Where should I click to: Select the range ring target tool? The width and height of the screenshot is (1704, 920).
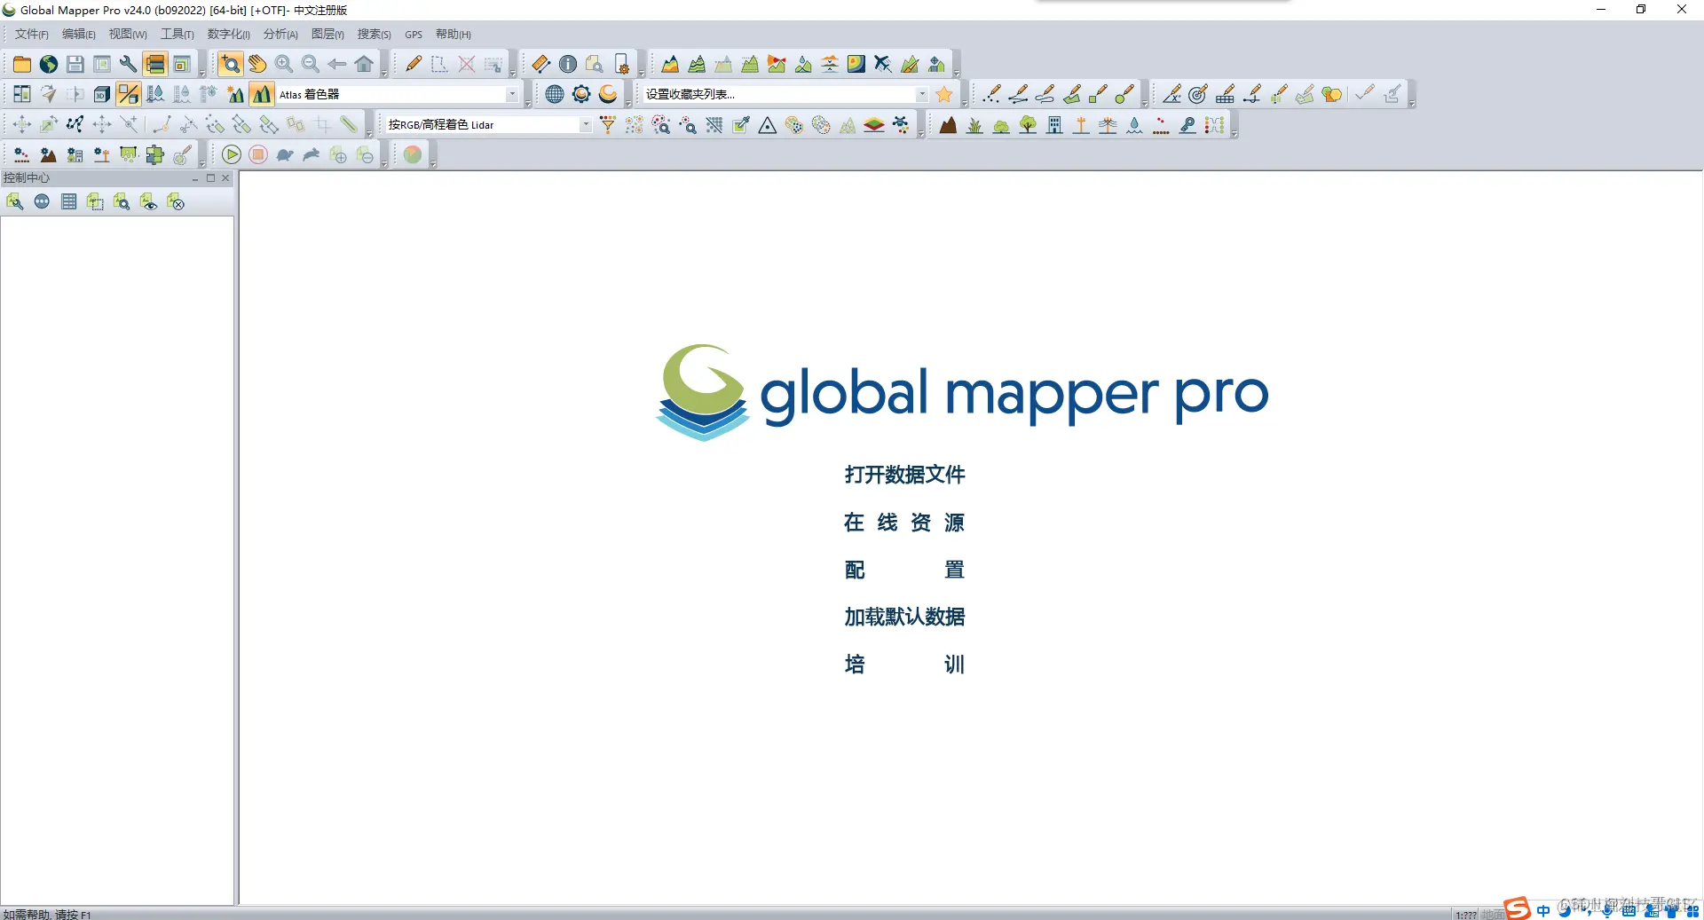click(x=1198, y=94)
